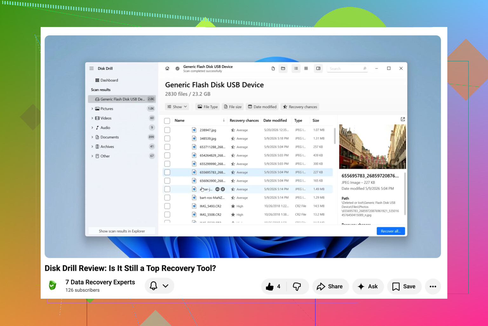Click the star icon in the IMG_5508.CR2 row
This screenshot has height=326, width=488.
pos(233,215)
